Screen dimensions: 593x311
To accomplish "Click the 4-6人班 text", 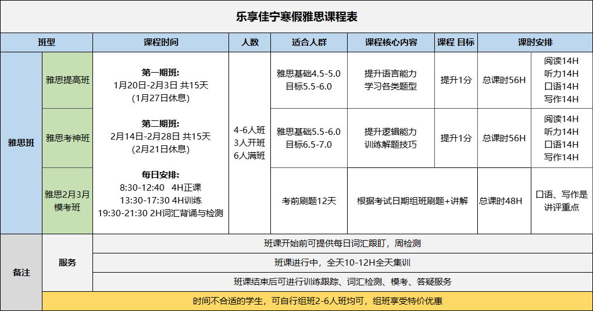I will tap(249, 130).
